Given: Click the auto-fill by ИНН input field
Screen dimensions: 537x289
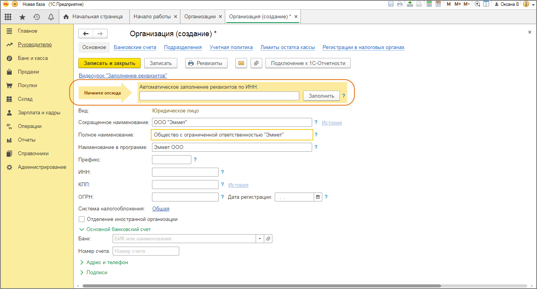Looking at the screenshot, I should [x=219, y=96].
